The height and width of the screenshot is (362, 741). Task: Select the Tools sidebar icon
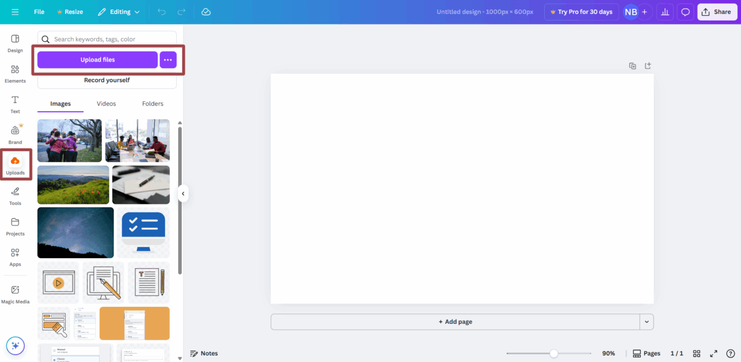(15, 194)
